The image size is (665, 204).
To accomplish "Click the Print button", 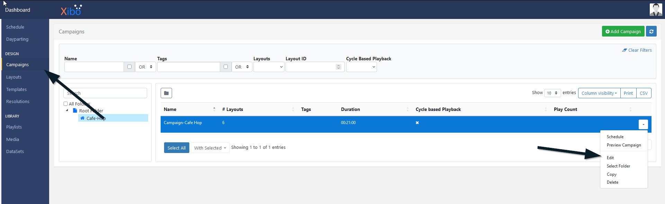I will 628,93.
